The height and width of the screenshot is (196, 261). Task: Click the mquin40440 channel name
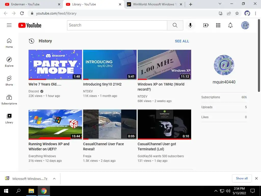224,82
